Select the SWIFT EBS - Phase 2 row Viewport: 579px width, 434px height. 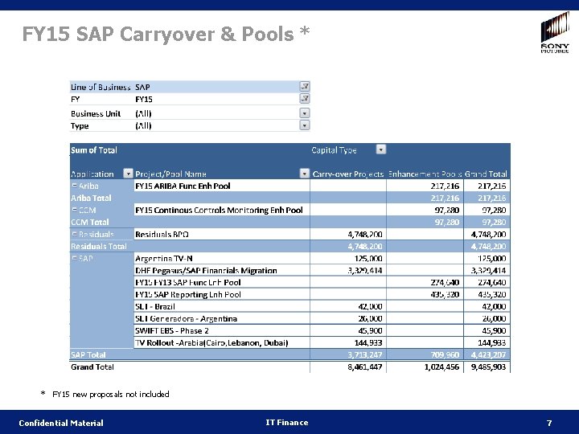coord(289,330)
